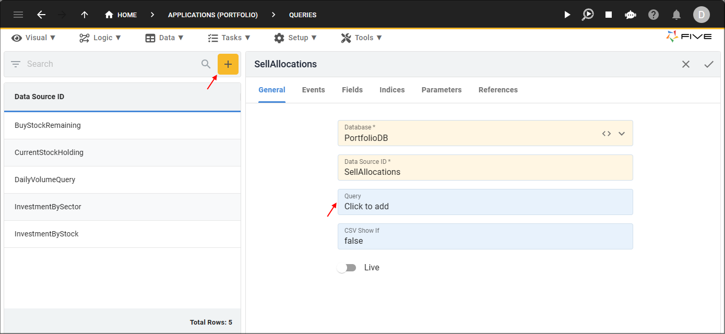Click the Query field to add
Screen dimensions: 725x334
tap(485, 202)
